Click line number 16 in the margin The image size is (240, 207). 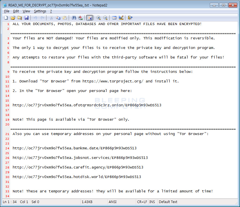[x=7, y=105]
